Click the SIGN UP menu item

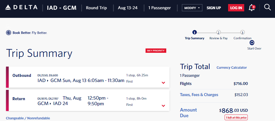pos(214,8)
